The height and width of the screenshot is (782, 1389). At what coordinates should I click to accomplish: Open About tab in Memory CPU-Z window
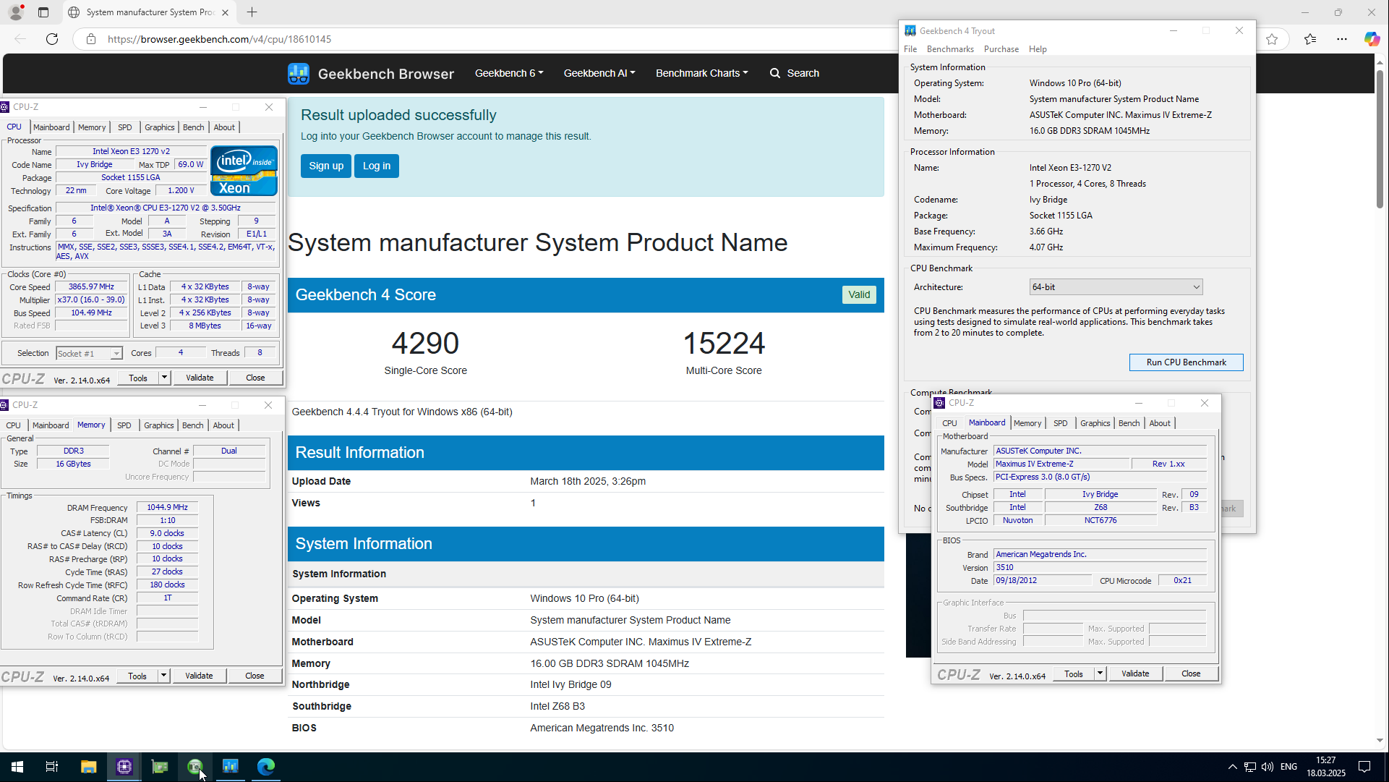coord(223,425)
